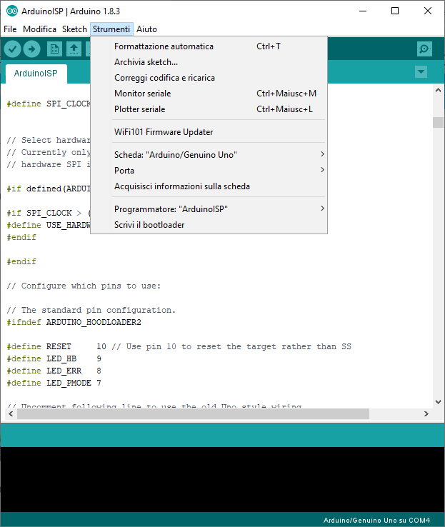Open the tab options dropdown arrow
The image size is (445, 527).
pyautogui.click(x=421, y=72)
